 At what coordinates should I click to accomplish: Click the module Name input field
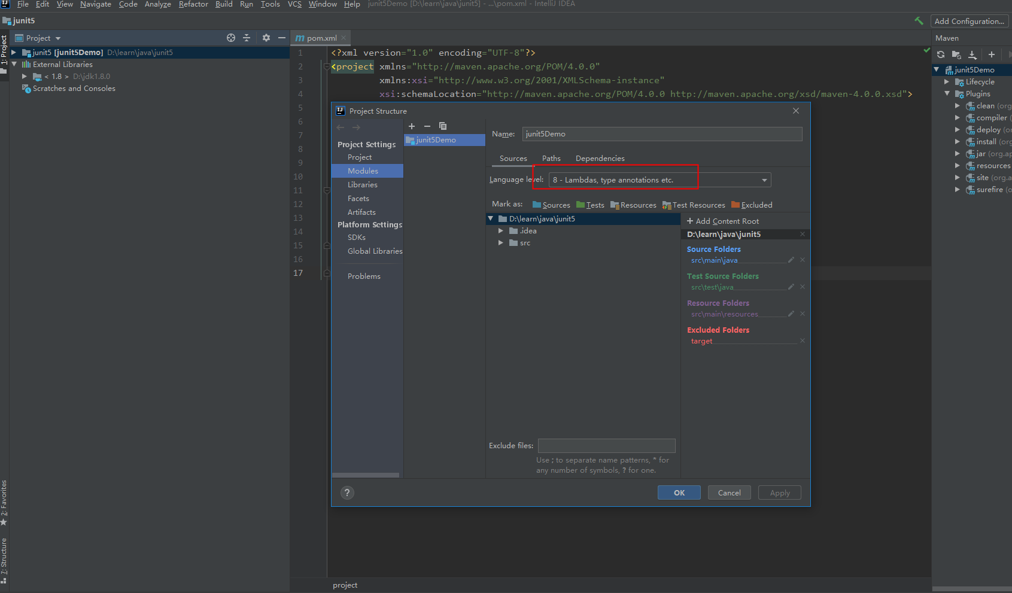662,134
